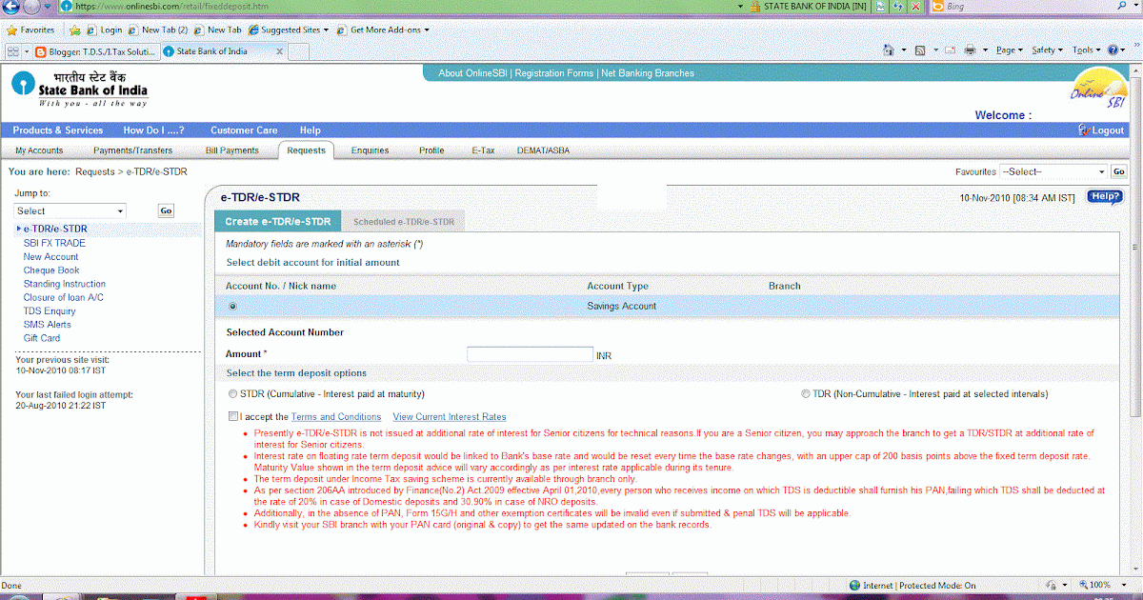1143x600 pixels.
Task: Click the Quick Tabs grid icon
Action: coord(13,51)
